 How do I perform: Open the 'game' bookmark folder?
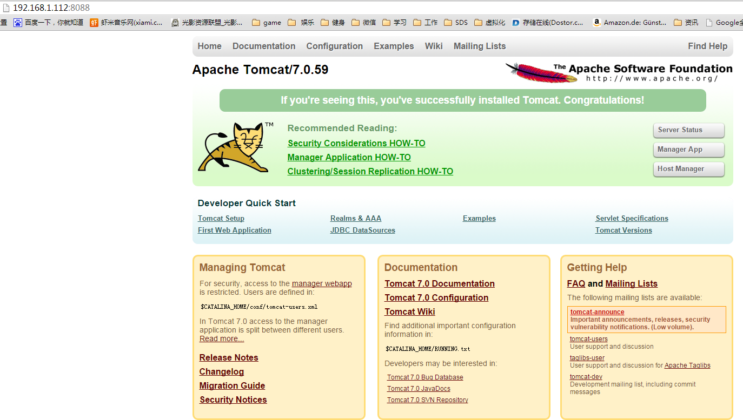[267, 23]
